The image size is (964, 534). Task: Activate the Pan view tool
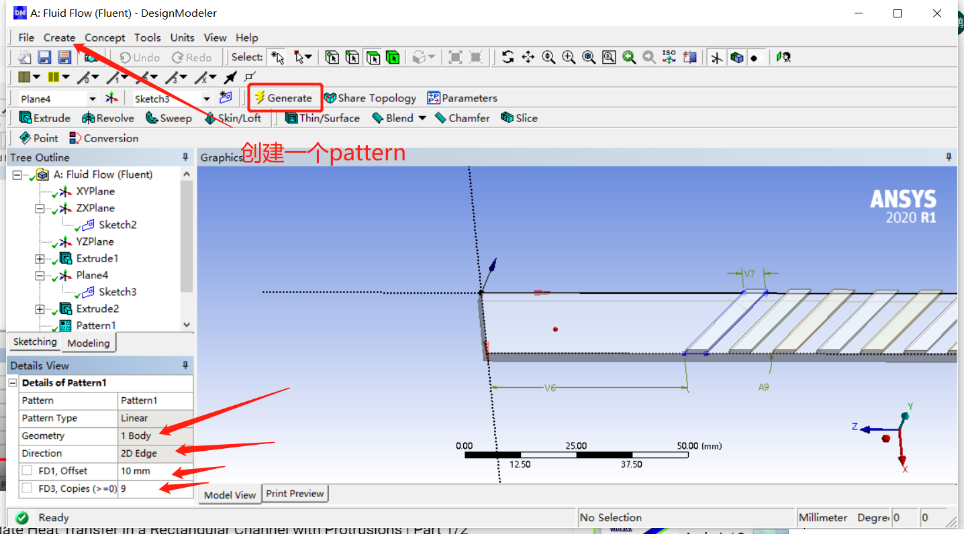[528, 58]
